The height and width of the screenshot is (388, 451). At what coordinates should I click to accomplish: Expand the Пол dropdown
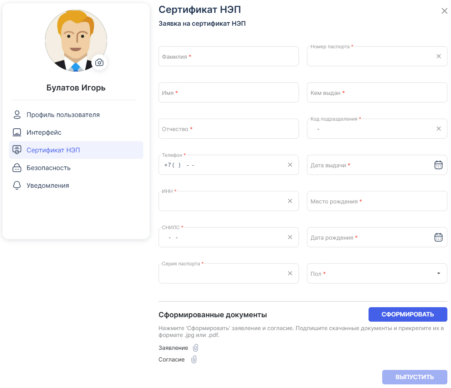click(x=439, y=273)
